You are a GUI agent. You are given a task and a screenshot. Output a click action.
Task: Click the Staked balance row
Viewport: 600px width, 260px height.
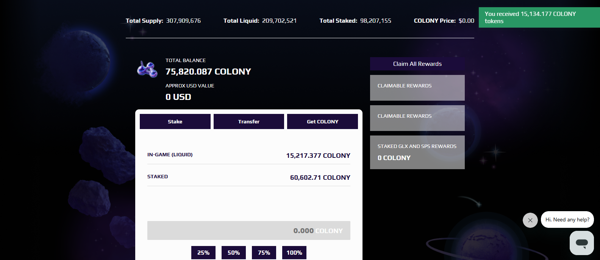(249, 177)
